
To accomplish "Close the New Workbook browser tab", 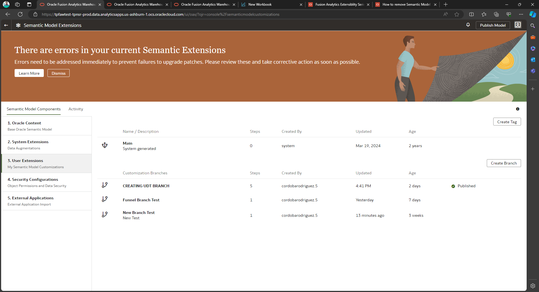I will pos(301,4).
